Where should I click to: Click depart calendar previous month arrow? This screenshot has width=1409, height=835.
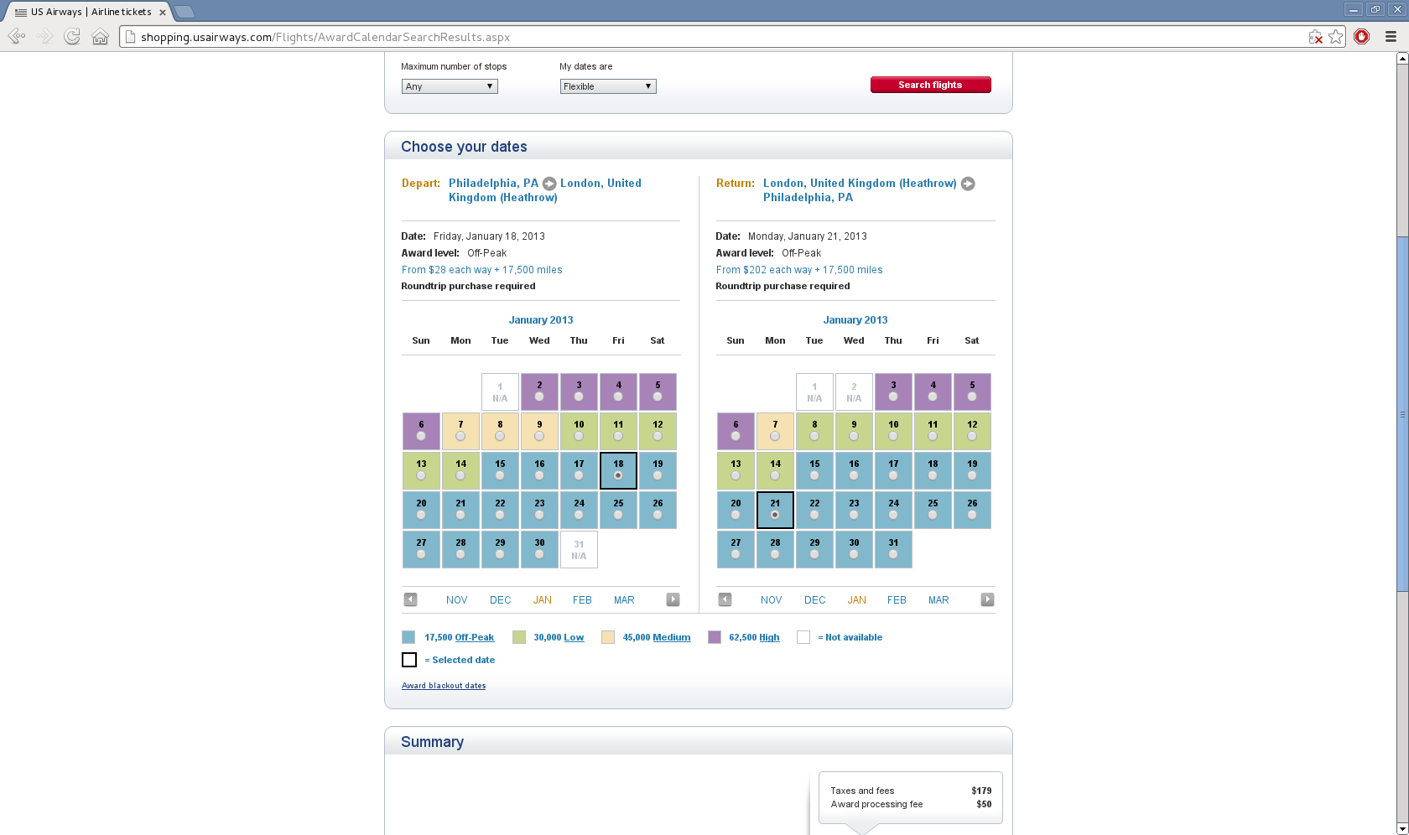[x=410, y=599]
